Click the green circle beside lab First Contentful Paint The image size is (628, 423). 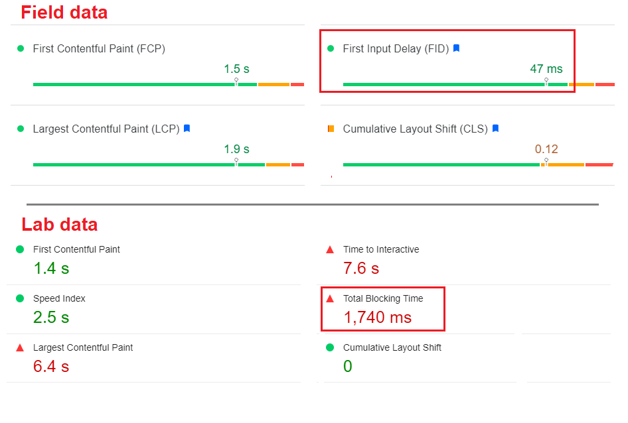(20, 249)
